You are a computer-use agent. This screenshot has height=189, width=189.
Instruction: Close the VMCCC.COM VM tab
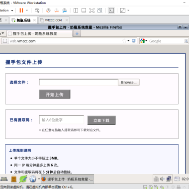67,20
